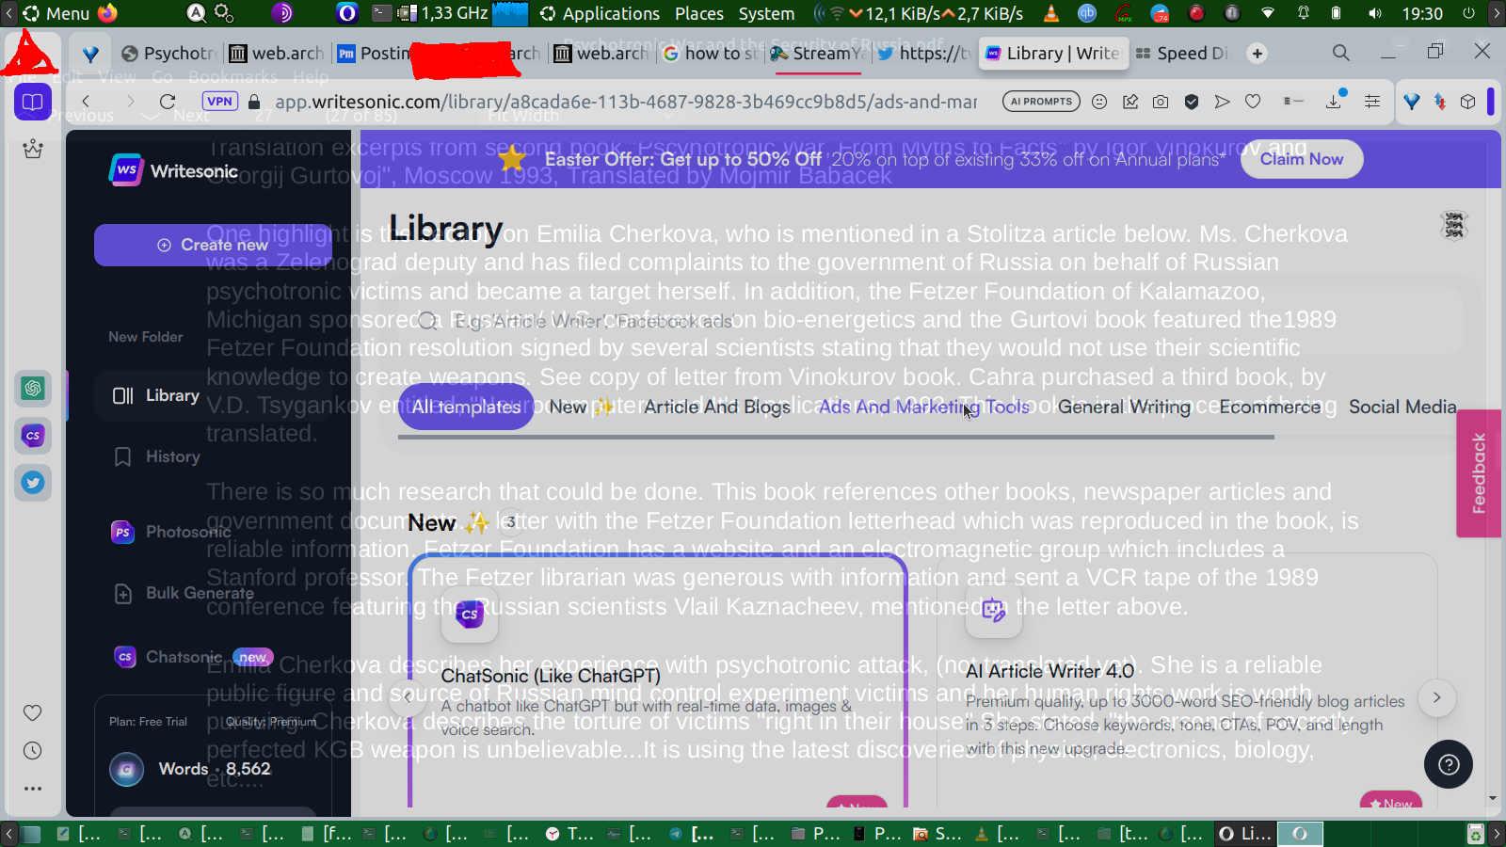Image resolution: width=1506 pixels, height=847 pixels.
Task: Click the Writesonic logo
Action: coord(174,170)
